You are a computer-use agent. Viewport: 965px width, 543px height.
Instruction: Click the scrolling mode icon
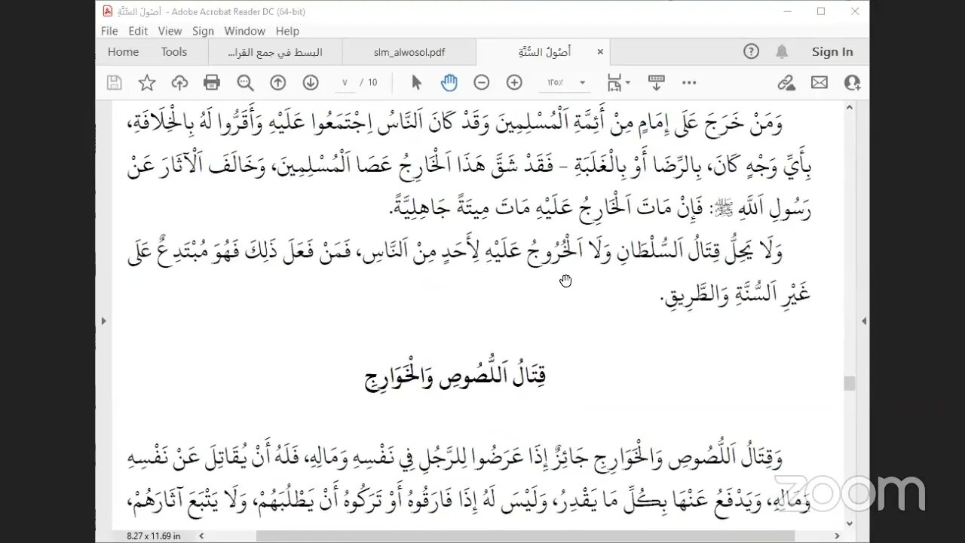(x=656, y=83)
